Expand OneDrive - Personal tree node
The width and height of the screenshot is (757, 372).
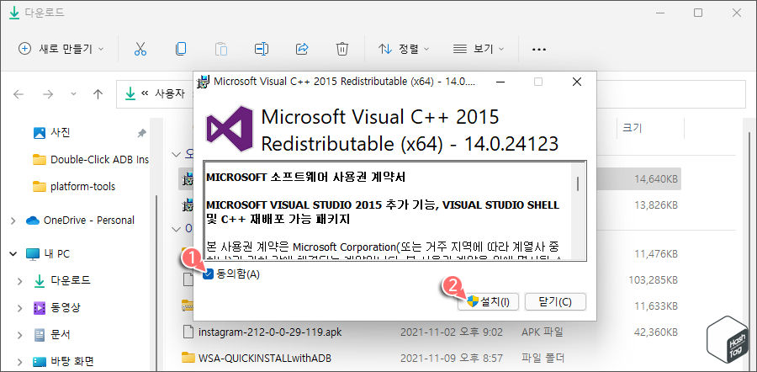point(13,221)
